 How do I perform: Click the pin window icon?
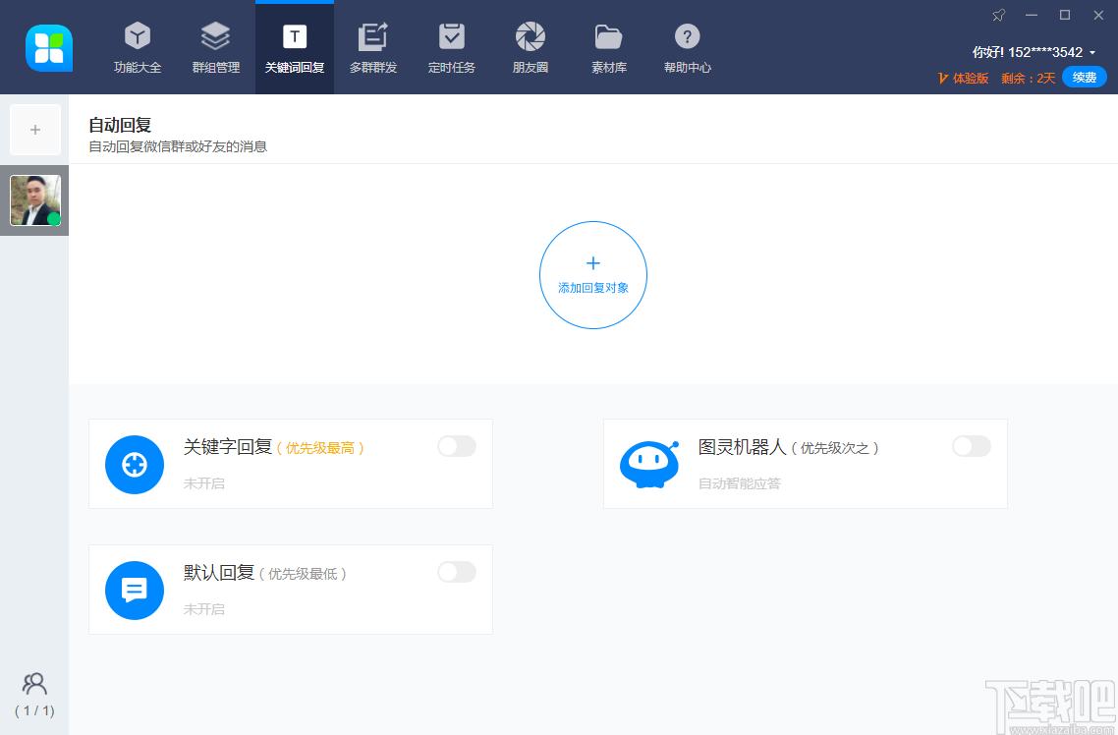[998, 15]
